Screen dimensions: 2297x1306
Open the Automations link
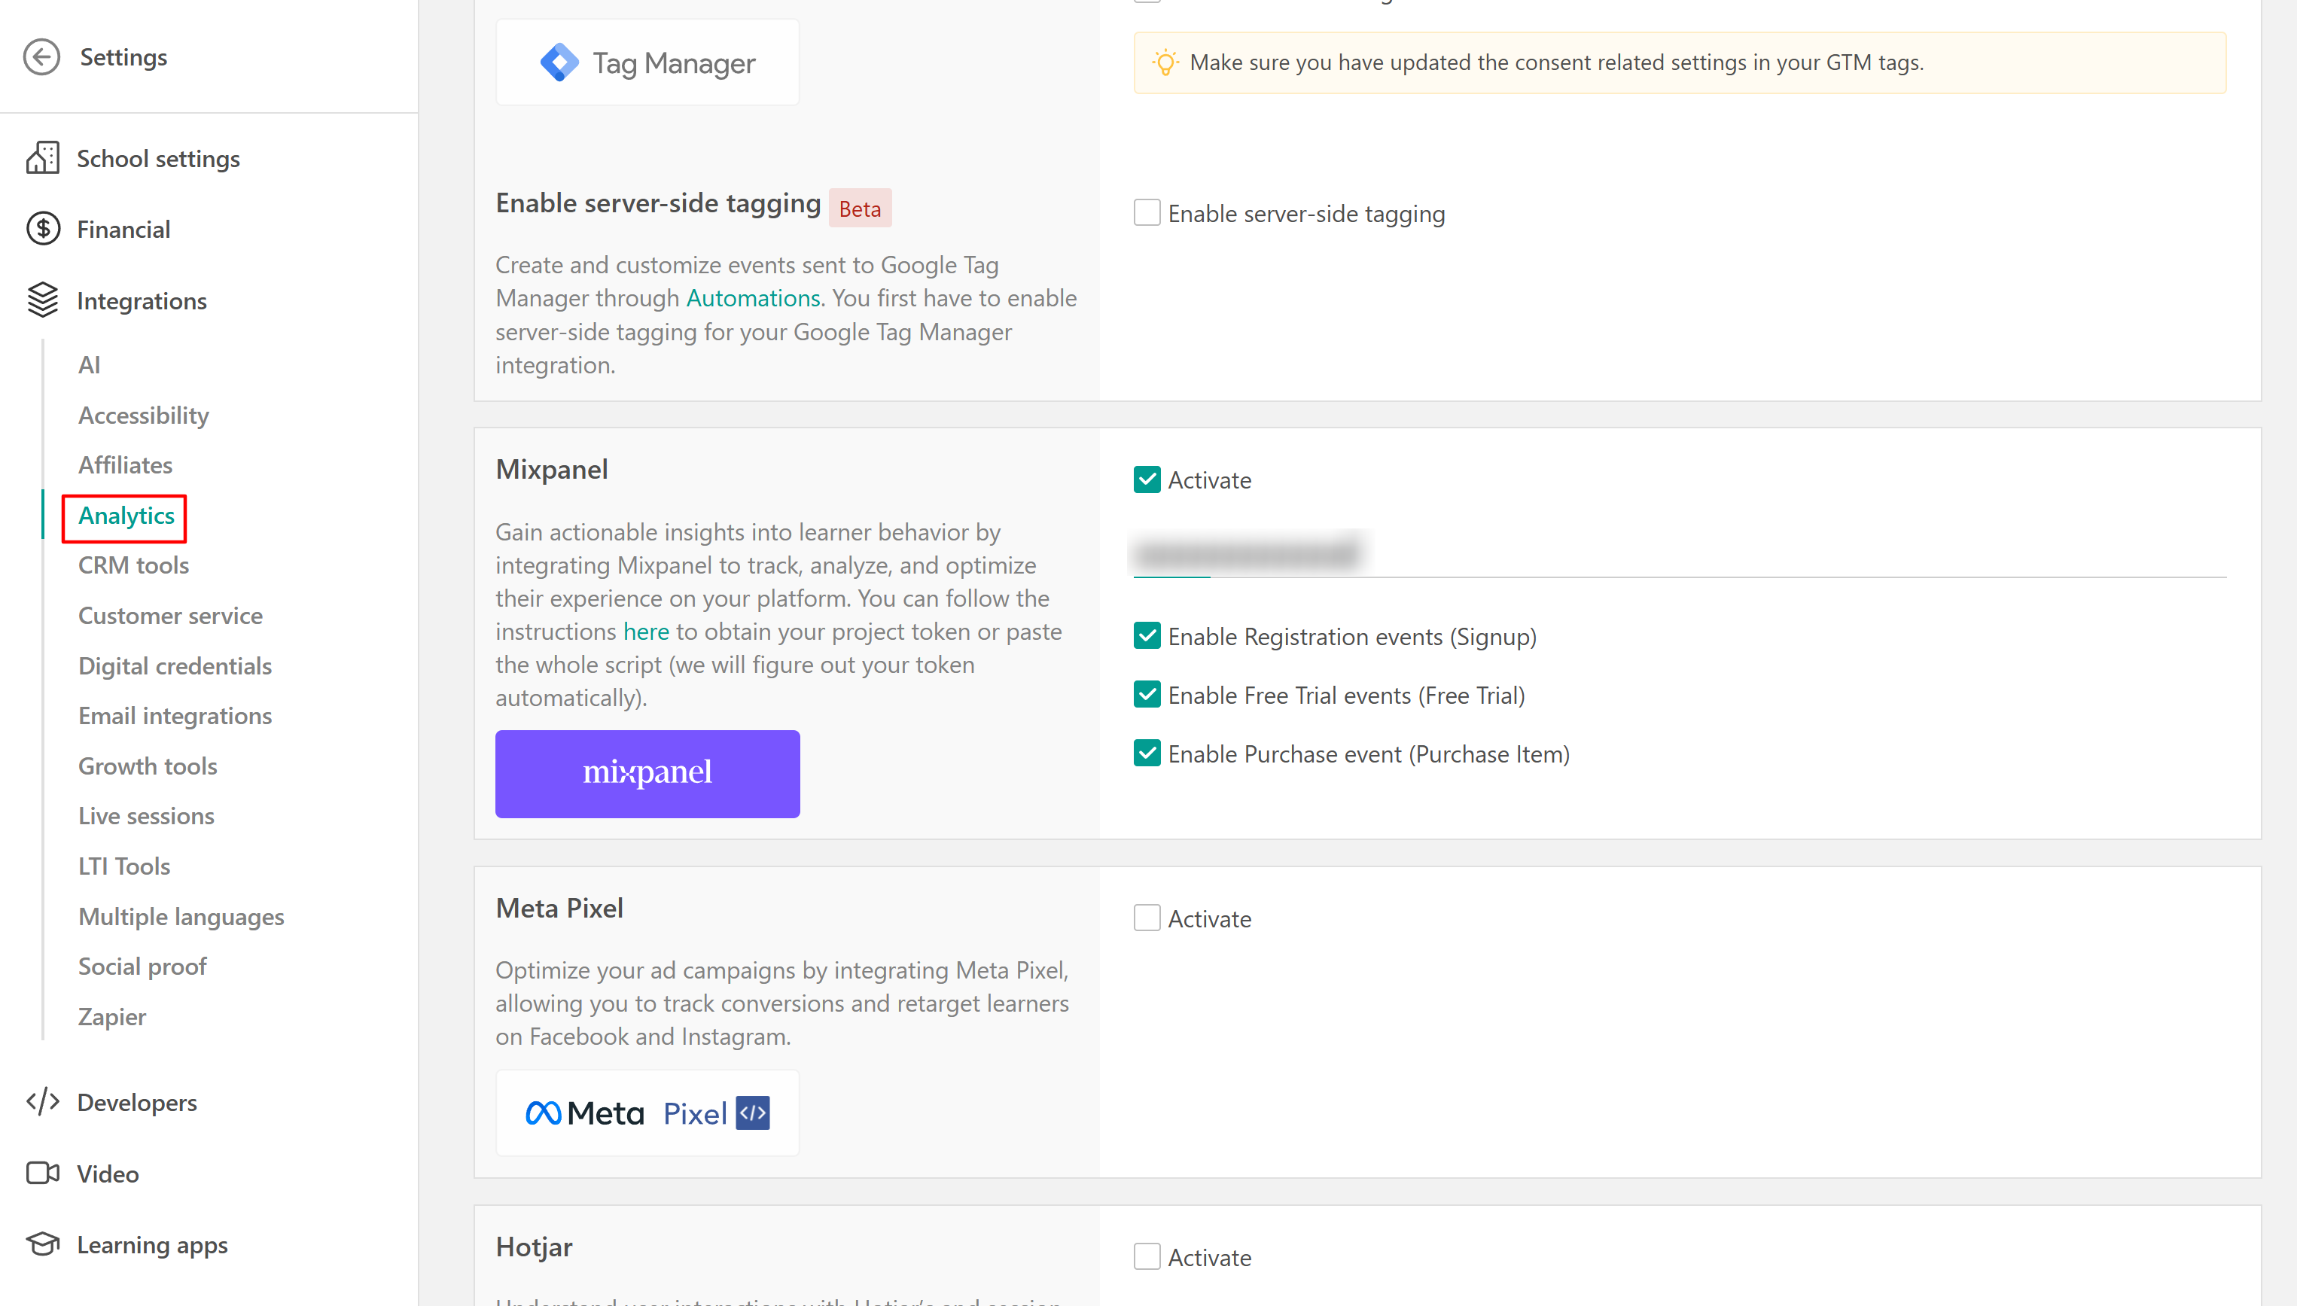[x=751, y=298]
